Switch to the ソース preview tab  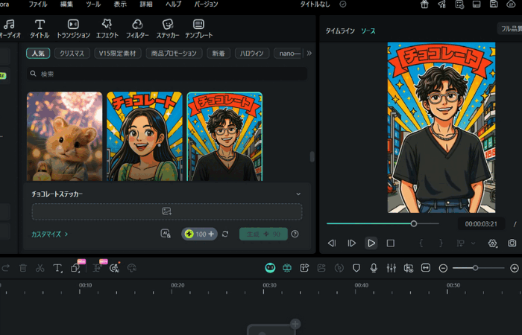click(368, 31)
